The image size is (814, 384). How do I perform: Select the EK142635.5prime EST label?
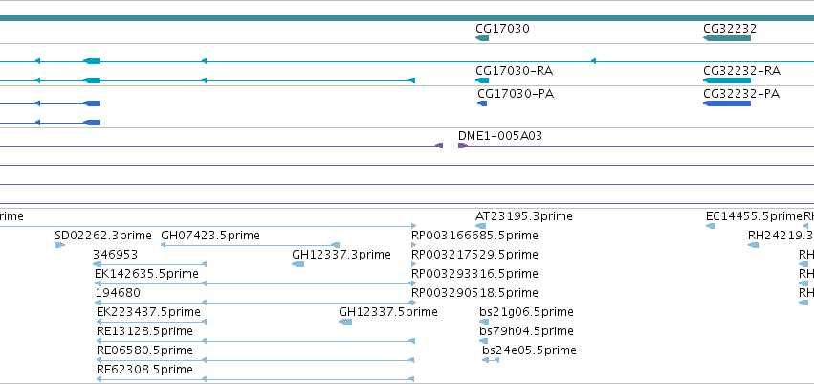(146, 273)
